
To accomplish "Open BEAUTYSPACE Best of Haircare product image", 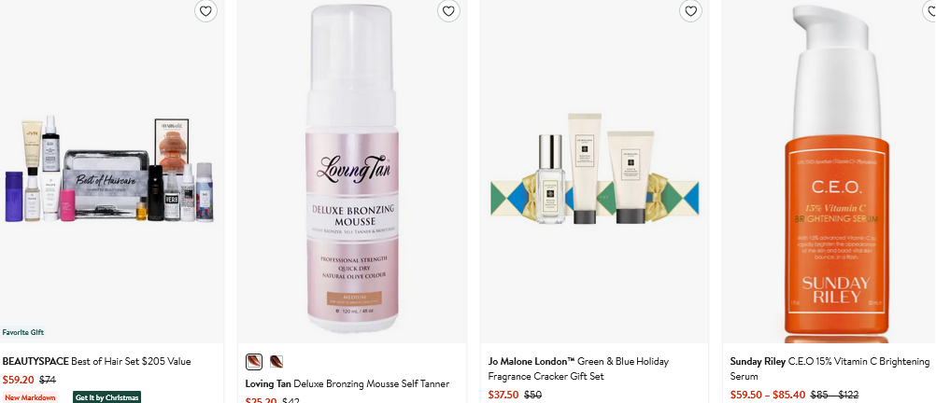I will [110, 171].
